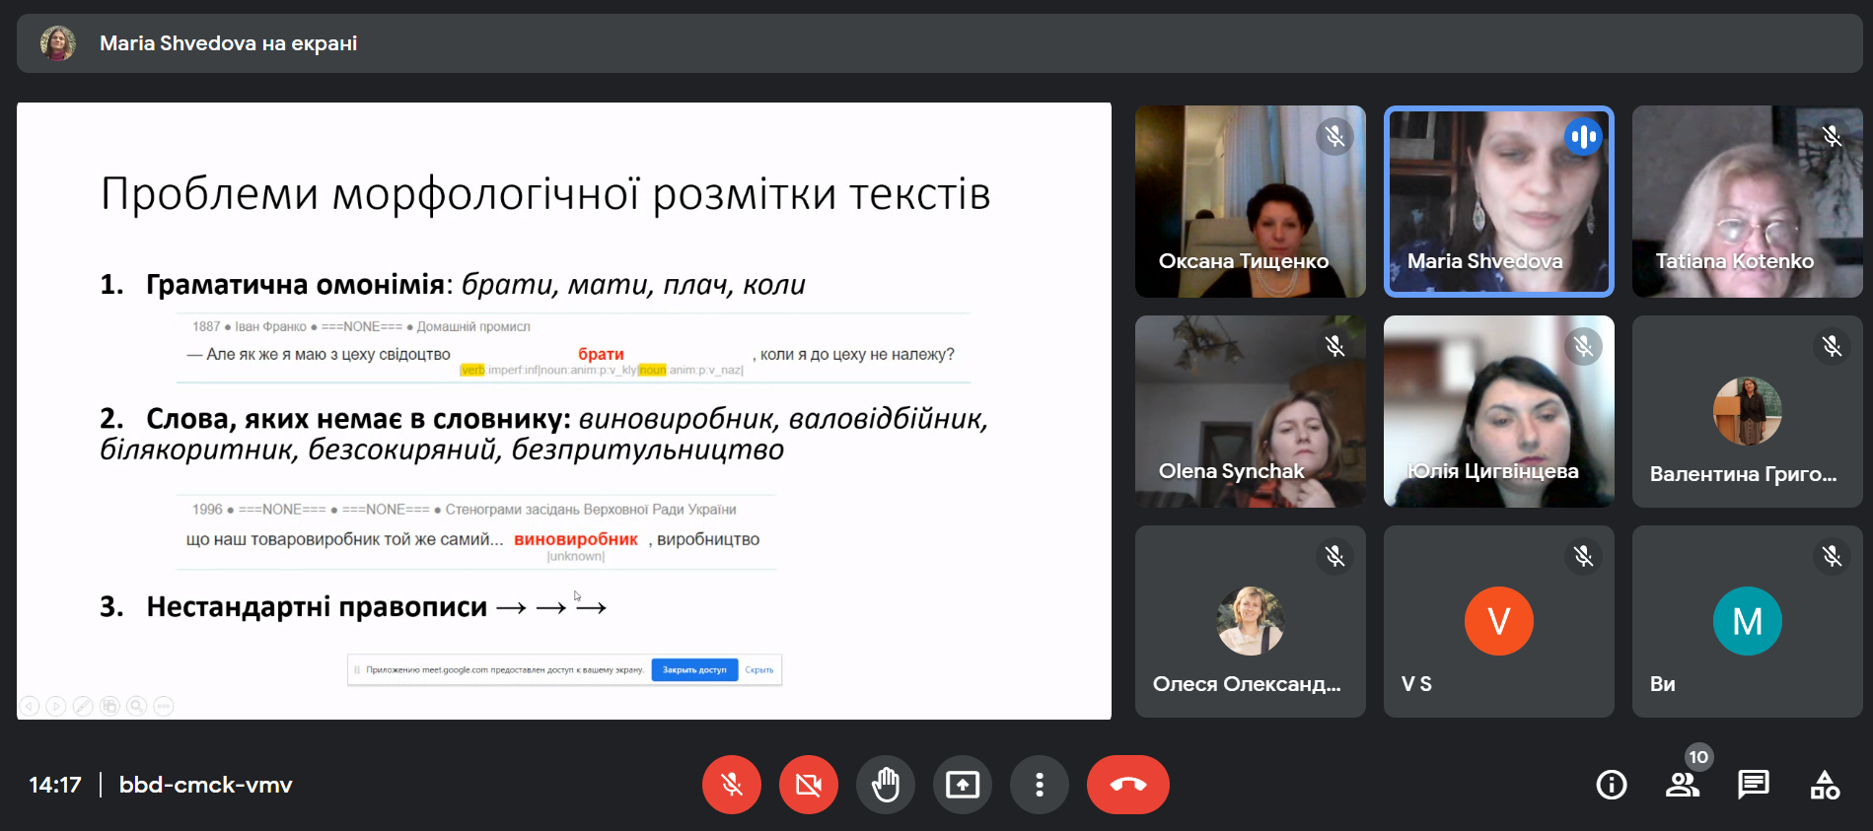Screen dimensions: 1873x831
Task: Unmute the microphone in the call toolbar
Action: click(x=731, y=785)
